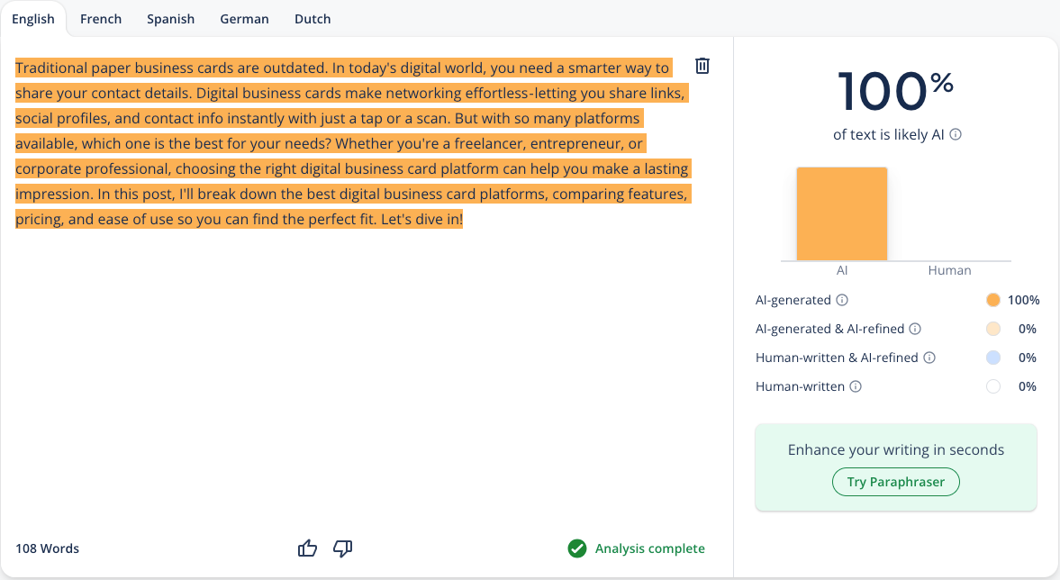Click the 100% value for AI-generated
The height and width of the screenshot is (580, 1060).
1023,300
